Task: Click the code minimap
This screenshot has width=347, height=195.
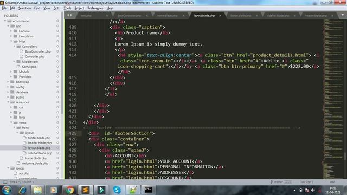Action: [333, 99]
